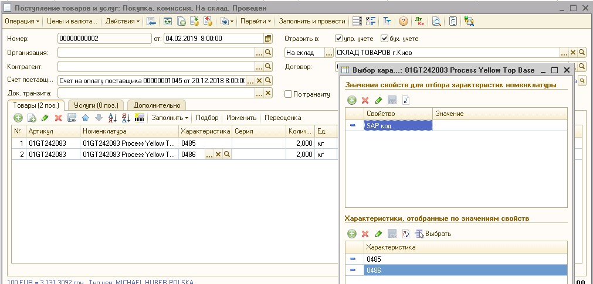Click the Номер input field
Screen dimensions: 593x284
click(x=104, y=39)
